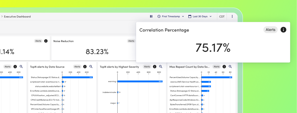Click 'scriptevent.stair-eventsource' label in Max Repeat chart

pos(185,86)
